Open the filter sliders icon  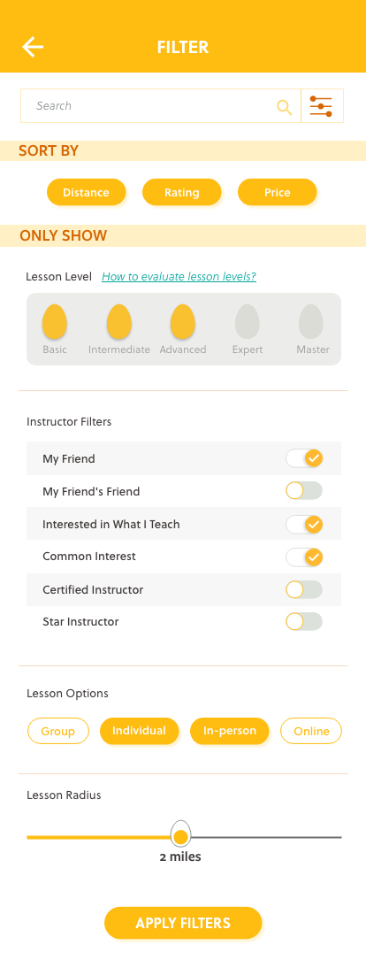pyautogui.click(x=321, y=106)
